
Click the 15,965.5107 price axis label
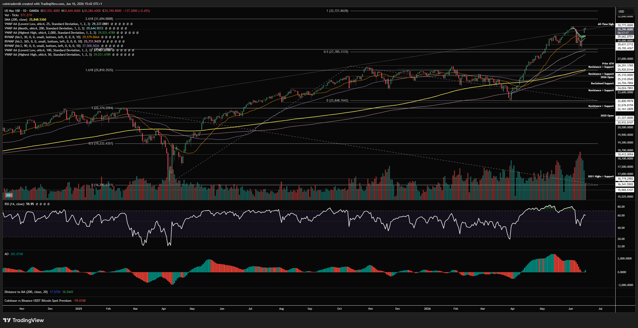pos(625,190)
